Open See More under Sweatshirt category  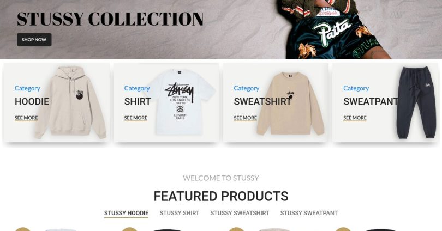tap(245, 118)
